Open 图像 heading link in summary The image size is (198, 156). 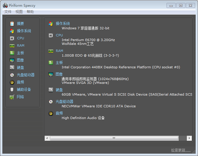pyautogui.click(x=59, y=74)
